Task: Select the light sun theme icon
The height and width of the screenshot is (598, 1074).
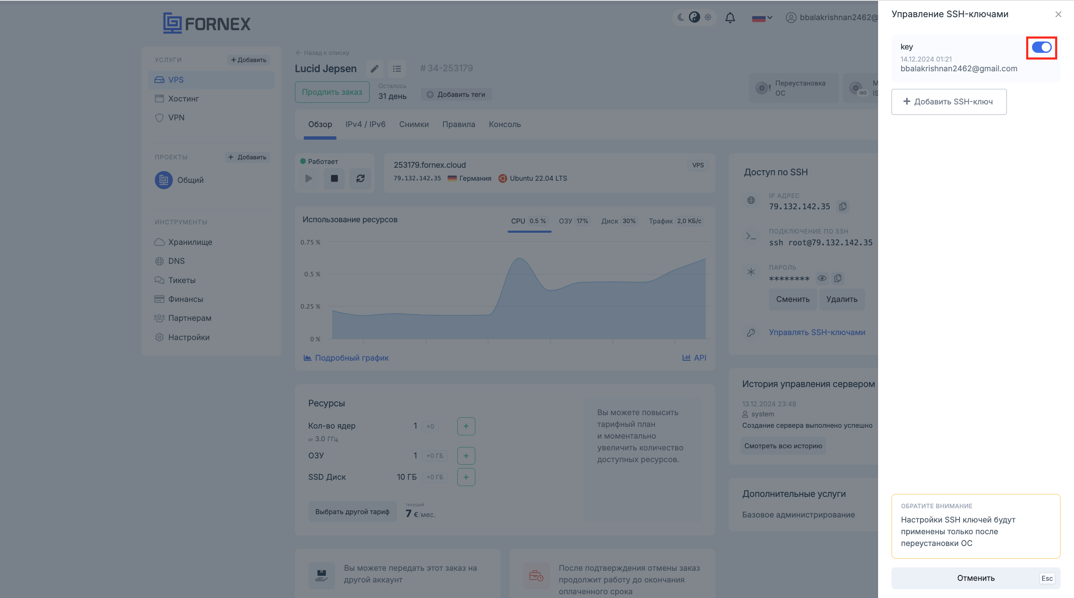Action: 708,17
